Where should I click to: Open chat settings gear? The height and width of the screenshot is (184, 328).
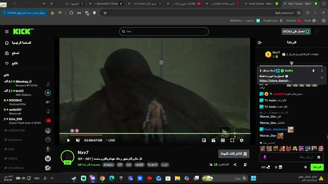pos(305,167)
